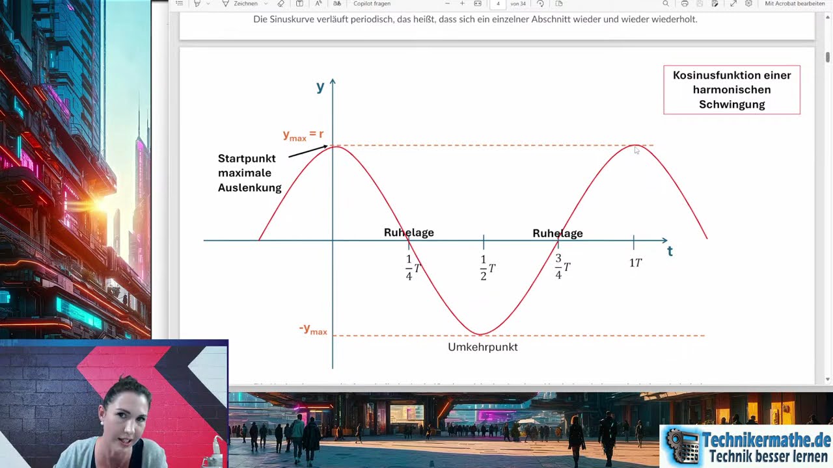Expand the Zeichnen options dropdown
This screenshot has width=833, height=468.
point(266,4)
